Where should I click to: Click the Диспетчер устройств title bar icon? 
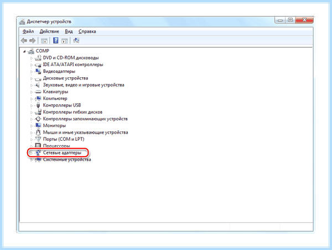point(22,22)
